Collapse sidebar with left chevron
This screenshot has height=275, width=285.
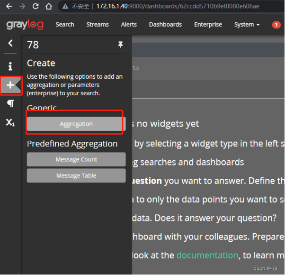point(10,43)
